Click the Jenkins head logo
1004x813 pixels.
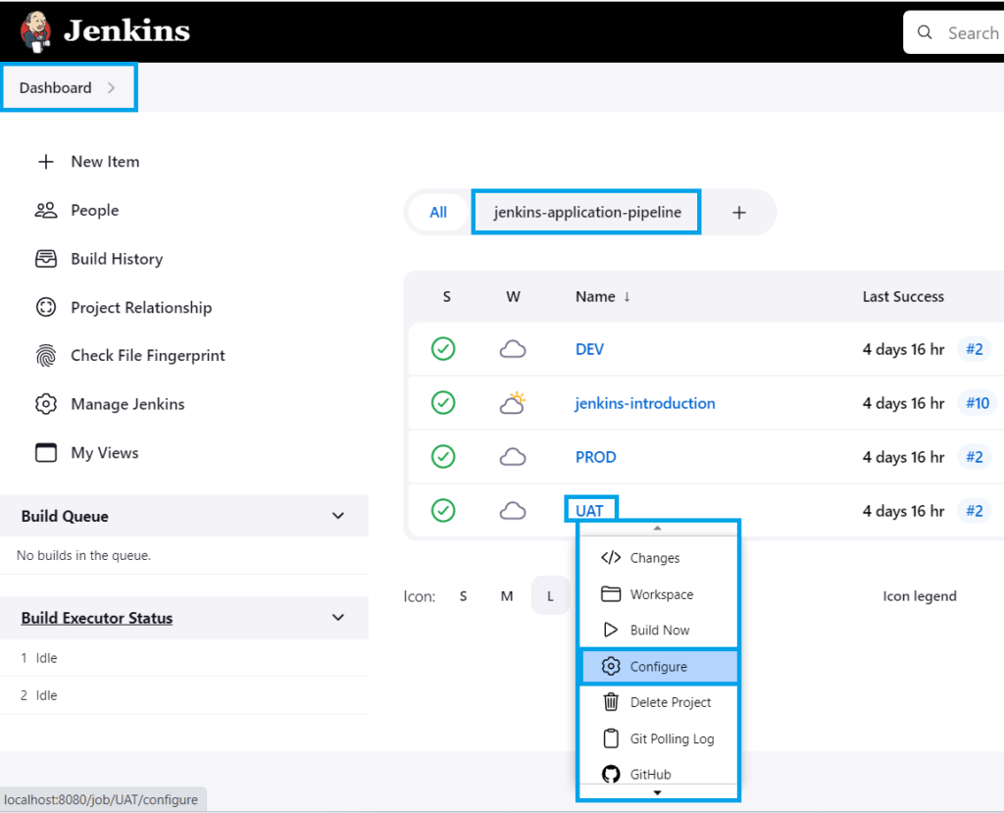(x=33, y=30)
